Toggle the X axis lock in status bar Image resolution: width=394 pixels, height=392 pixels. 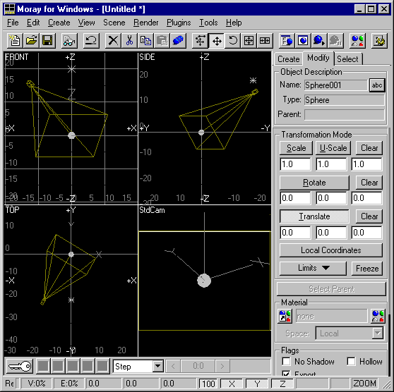tap(232, 384)
